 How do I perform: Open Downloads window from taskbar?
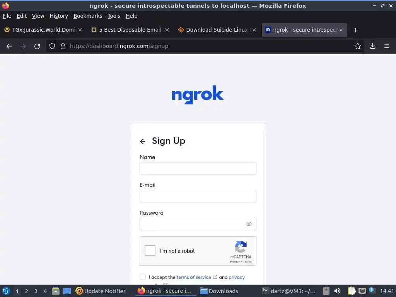click(219, 291)
